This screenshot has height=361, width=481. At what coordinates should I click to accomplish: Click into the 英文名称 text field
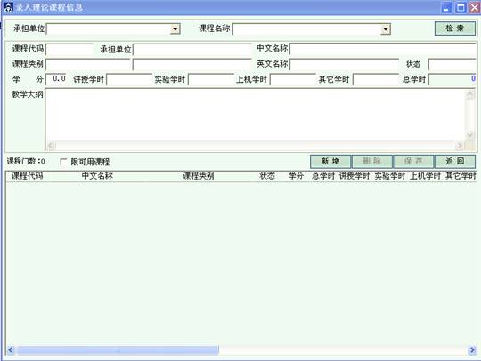[x=344, y=64]
